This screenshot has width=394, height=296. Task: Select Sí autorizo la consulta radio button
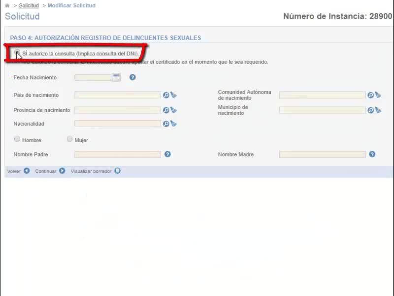tap(17, 53)
